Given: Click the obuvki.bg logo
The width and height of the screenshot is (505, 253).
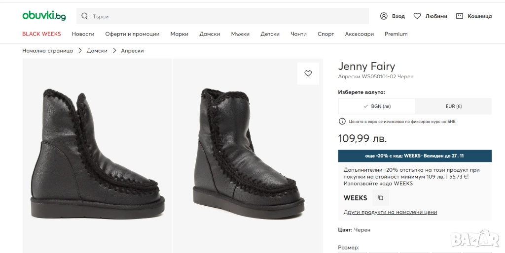Looking at the screenshot, I should pyautogui.click(x=44, y=16).
